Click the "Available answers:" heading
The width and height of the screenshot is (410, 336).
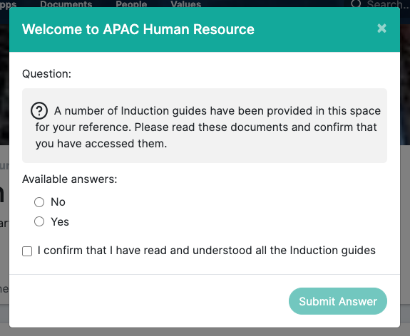click(70, 179)
